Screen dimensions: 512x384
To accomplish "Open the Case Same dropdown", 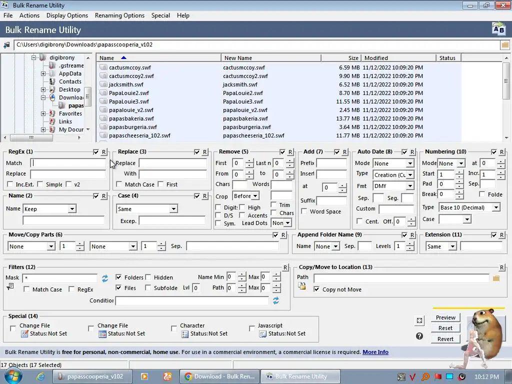I will coord(173,209).
